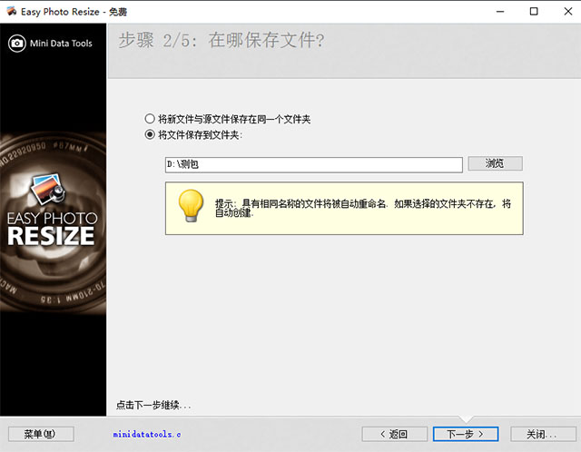Image resolution: width=581 pixels, height=452 pixels.
Task: Click the 点击下一步继续 status text
Action: pos(153,405)
